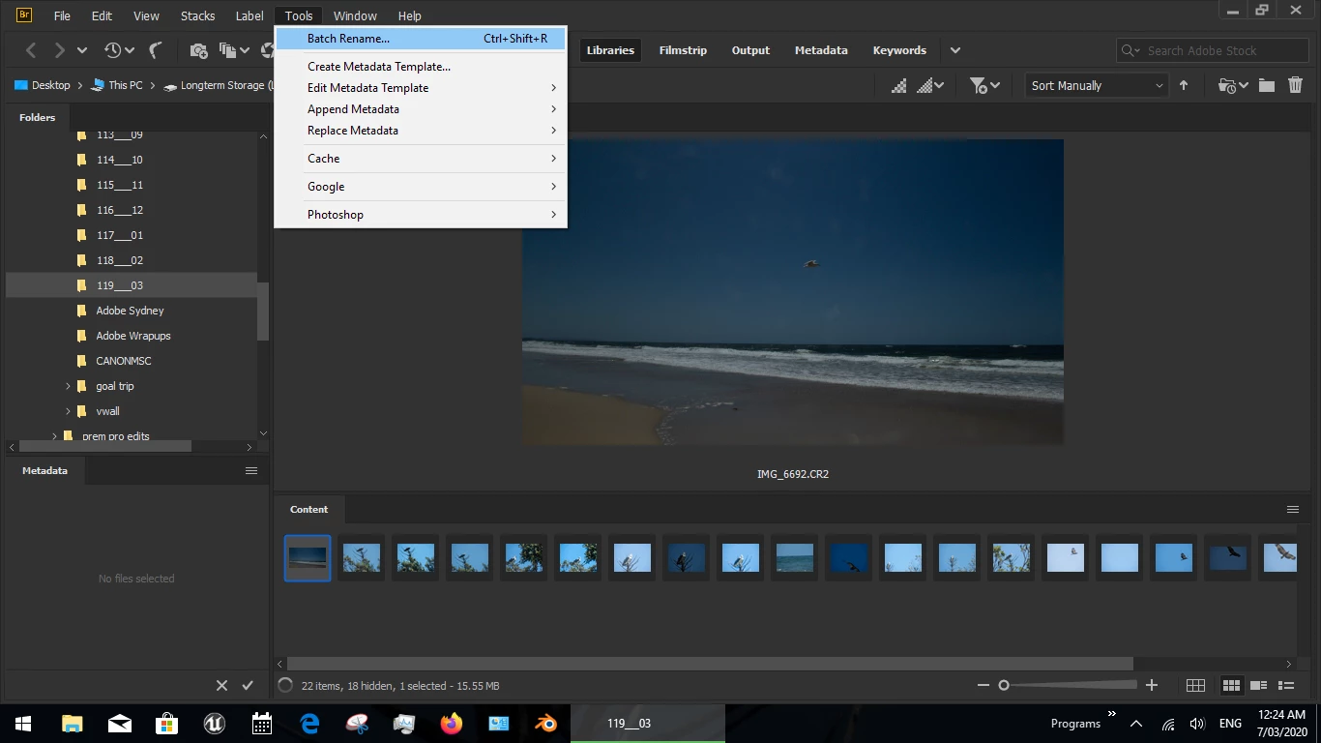Image resolution: width=1321 pixels, height=743 pixels.
Task: Select Create Metadata Template menu item
Action: (x=421, y=67)
